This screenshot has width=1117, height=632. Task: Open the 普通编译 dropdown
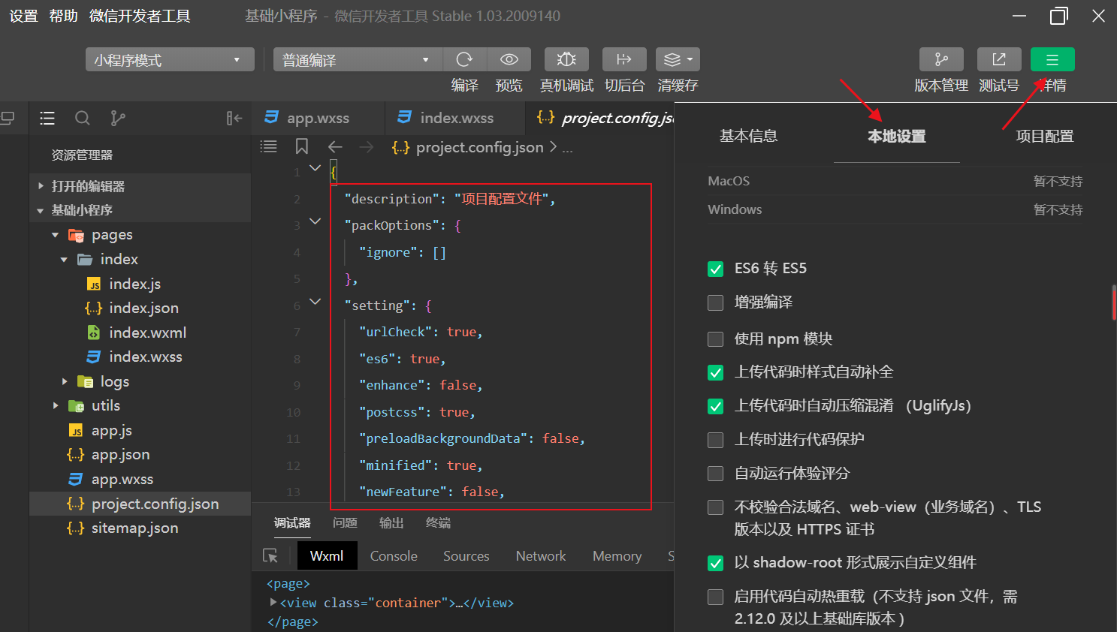[358, 60]
